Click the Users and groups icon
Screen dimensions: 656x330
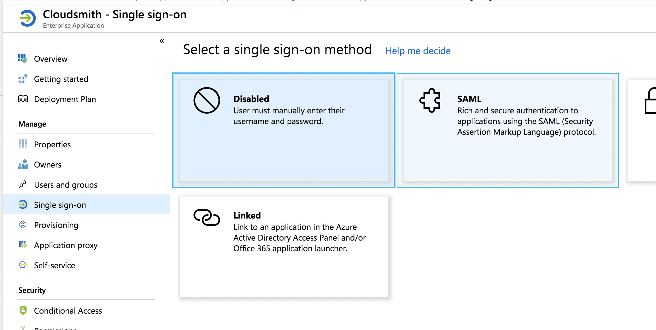click(23, 184)
